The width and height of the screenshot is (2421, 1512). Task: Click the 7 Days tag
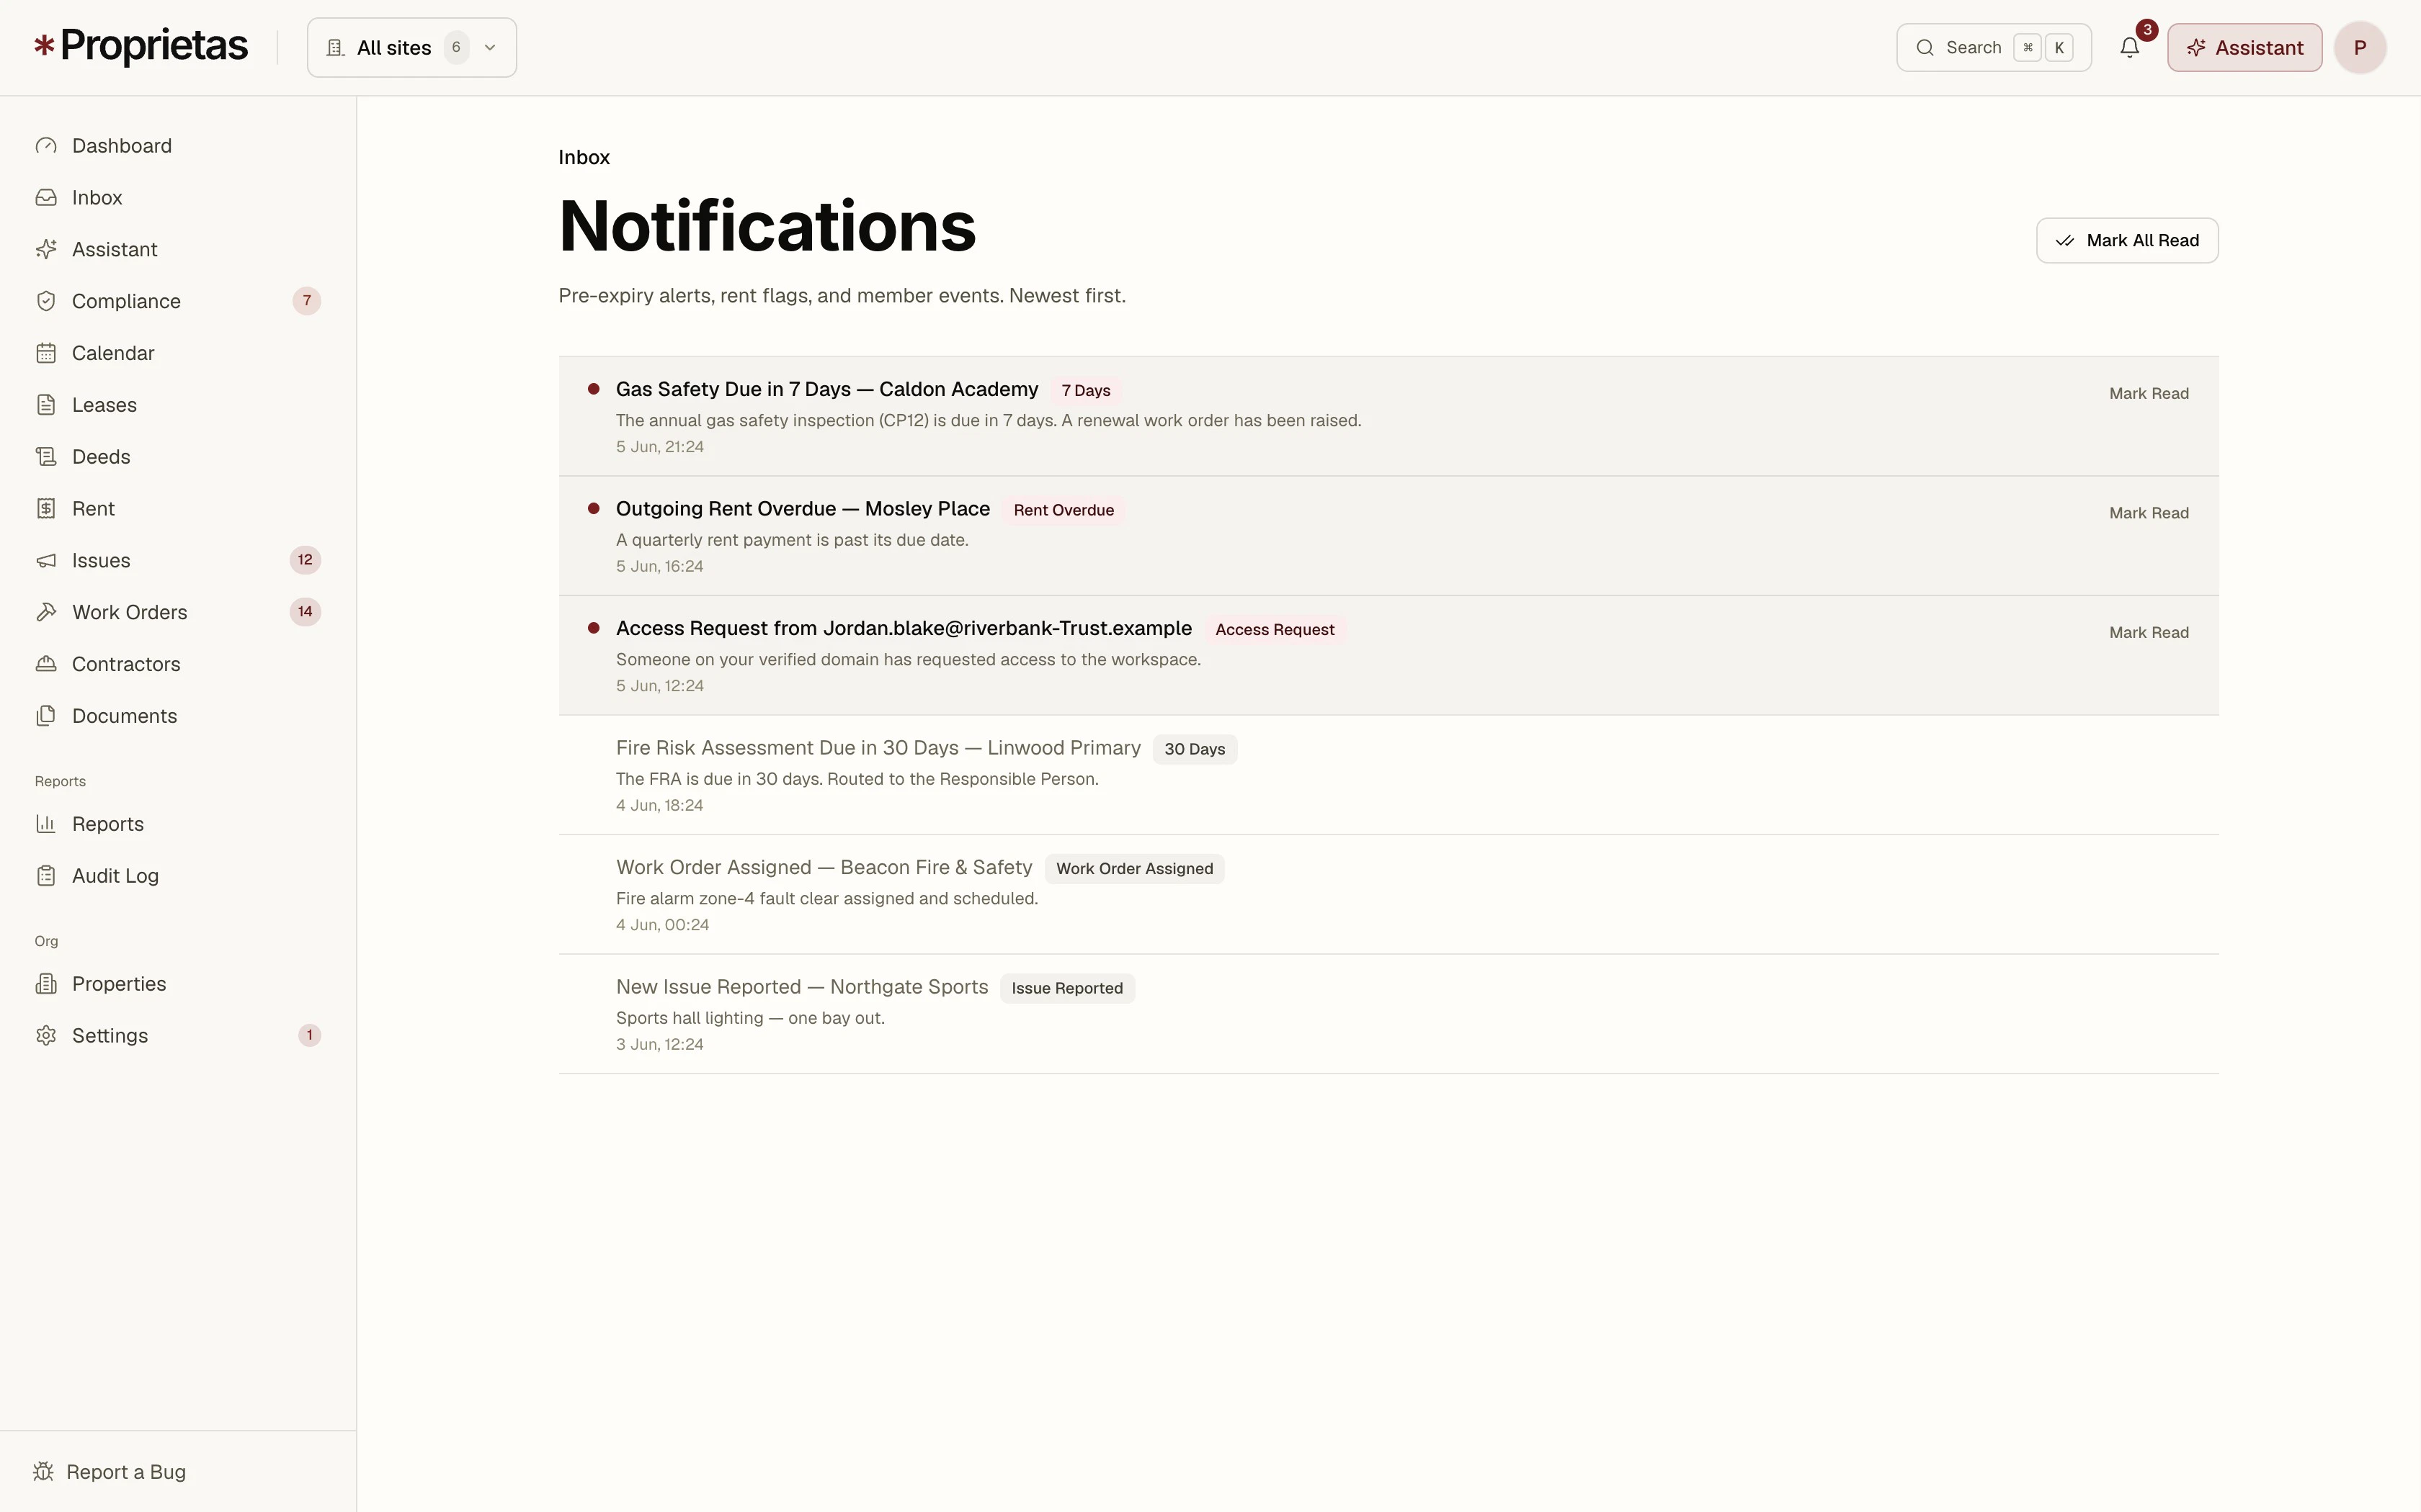(1087, 391)
